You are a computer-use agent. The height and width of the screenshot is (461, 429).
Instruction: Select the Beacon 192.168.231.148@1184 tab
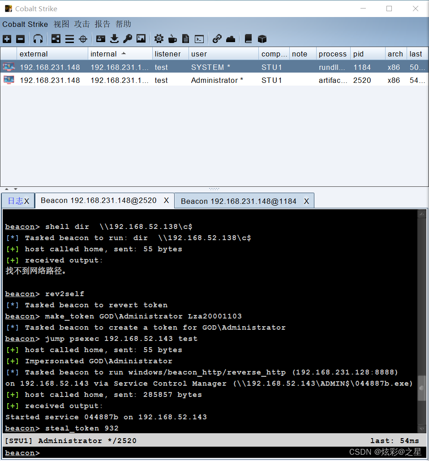[x=239, y=201]
